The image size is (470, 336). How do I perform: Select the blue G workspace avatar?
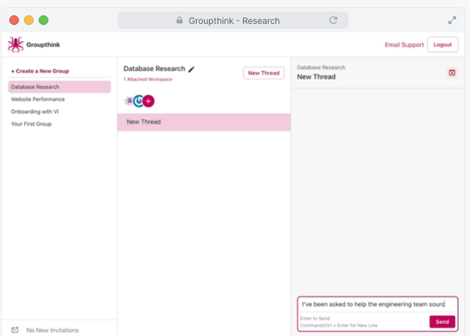140,101
